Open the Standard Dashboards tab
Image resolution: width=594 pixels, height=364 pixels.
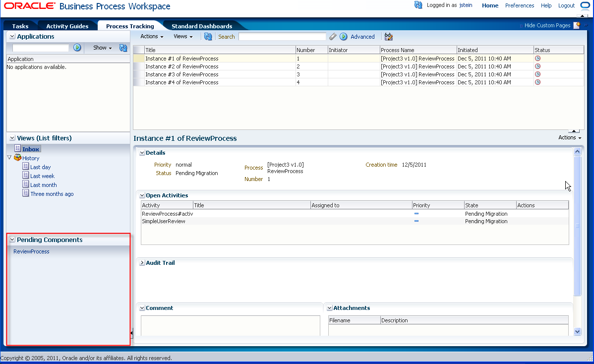[x=201, y=26]
